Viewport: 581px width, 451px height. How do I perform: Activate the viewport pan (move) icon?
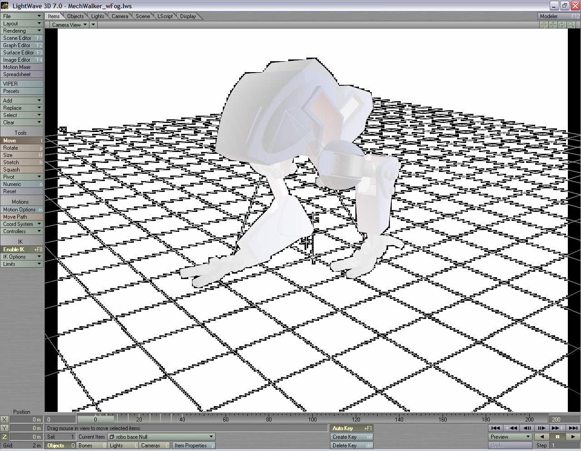553,25
